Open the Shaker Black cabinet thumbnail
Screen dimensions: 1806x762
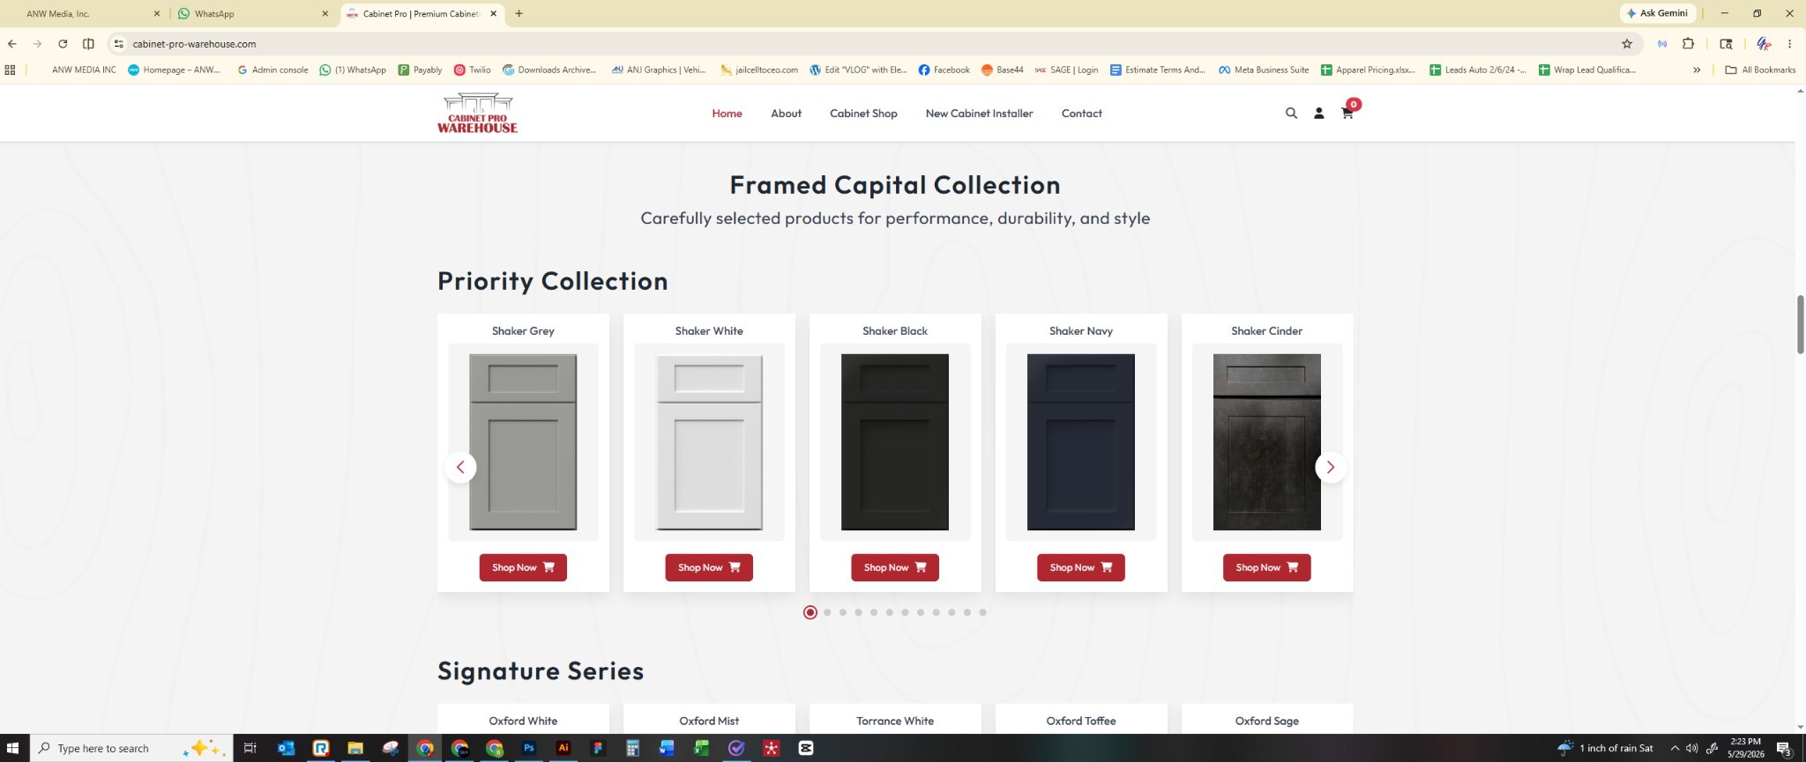[x=895, y=442]
